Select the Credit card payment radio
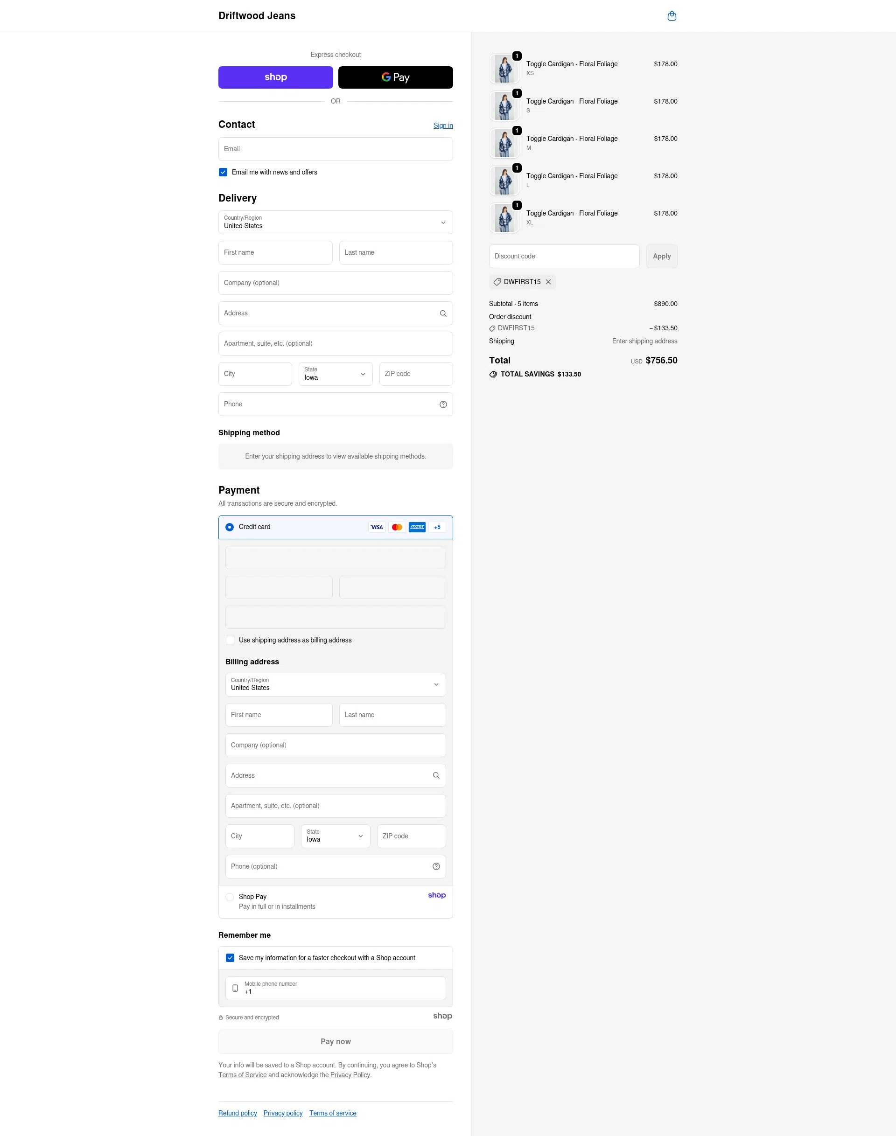This screenshot has width=896, height=1136. (229, 527)
